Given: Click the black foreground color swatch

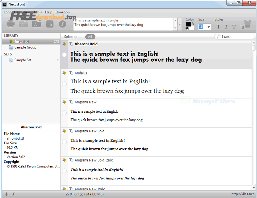Looking at the screenshot, I should pyautogui.click(x=188, y=24).
